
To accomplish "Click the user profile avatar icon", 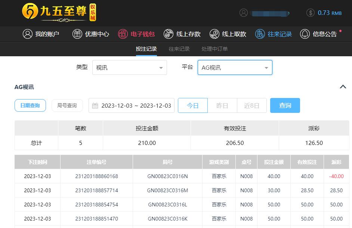I will pos(244,13).
